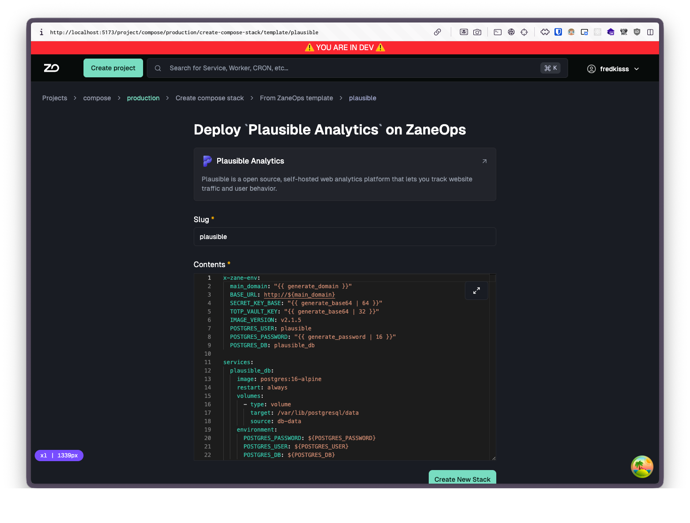Screen dimensions: 690x523
Task: Click the purple graduation cap extension icon
Action: pos(611,32)
